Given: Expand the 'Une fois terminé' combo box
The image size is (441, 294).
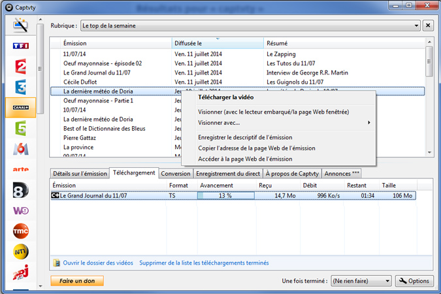Looking at the screenshot, I should 387,281.
